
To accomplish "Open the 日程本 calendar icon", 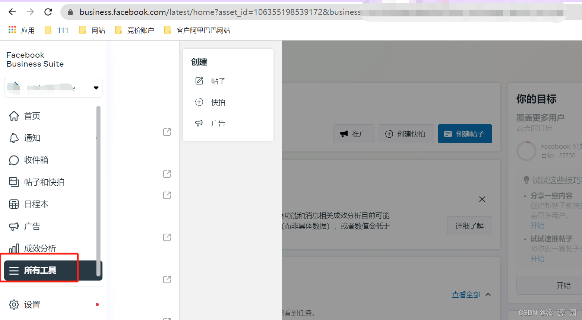I will click(14, 204).
